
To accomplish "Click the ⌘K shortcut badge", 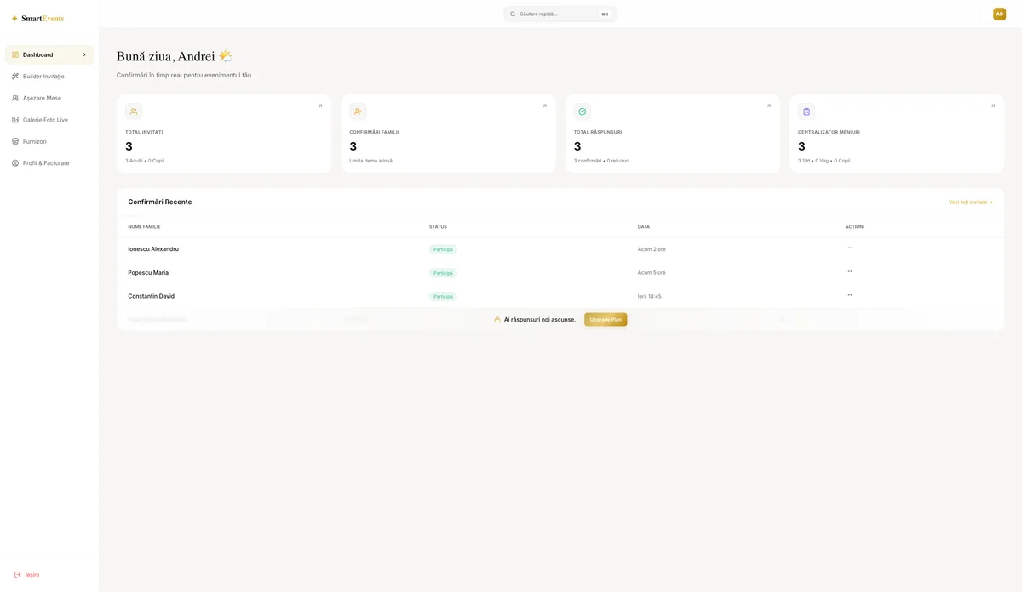I will tap(605, 14).
